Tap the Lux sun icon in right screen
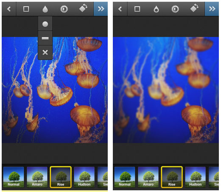Image resolution: width=221 pixels, height=192 pixels. [x=175, y=9]
